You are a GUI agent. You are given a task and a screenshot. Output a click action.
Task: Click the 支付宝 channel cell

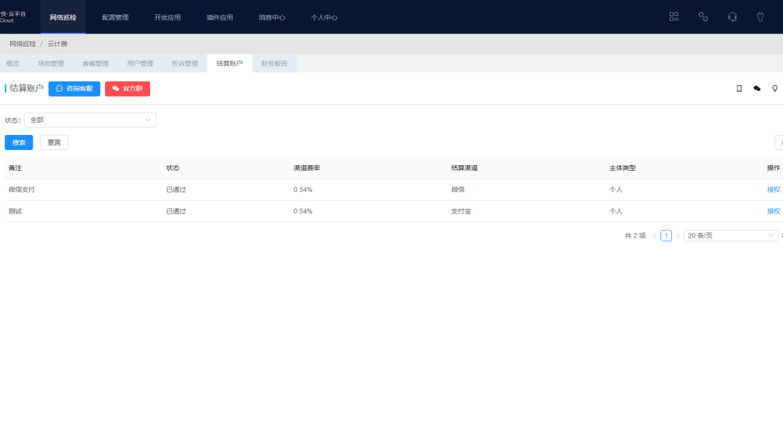pyautogui.click(x=461, y=212)
